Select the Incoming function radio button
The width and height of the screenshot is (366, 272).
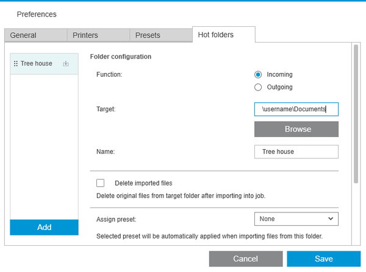click(x=258, y=74)
